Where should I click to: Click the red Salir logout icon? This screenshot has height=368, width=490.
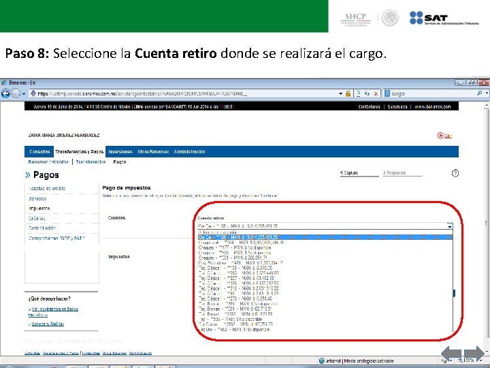point(440,136)
